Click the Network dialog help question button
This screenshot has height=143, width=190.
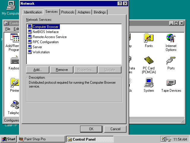[x=120, y=4]
